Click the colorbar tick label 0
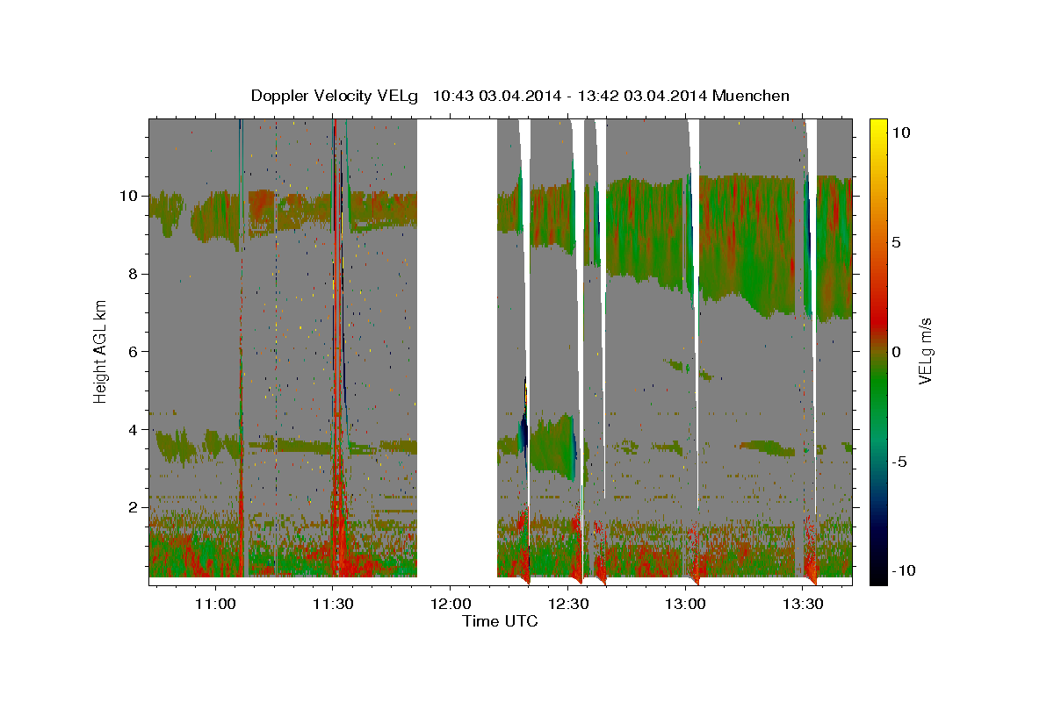The width and height of the screenshot is (1054, 702). coord(896,351)
